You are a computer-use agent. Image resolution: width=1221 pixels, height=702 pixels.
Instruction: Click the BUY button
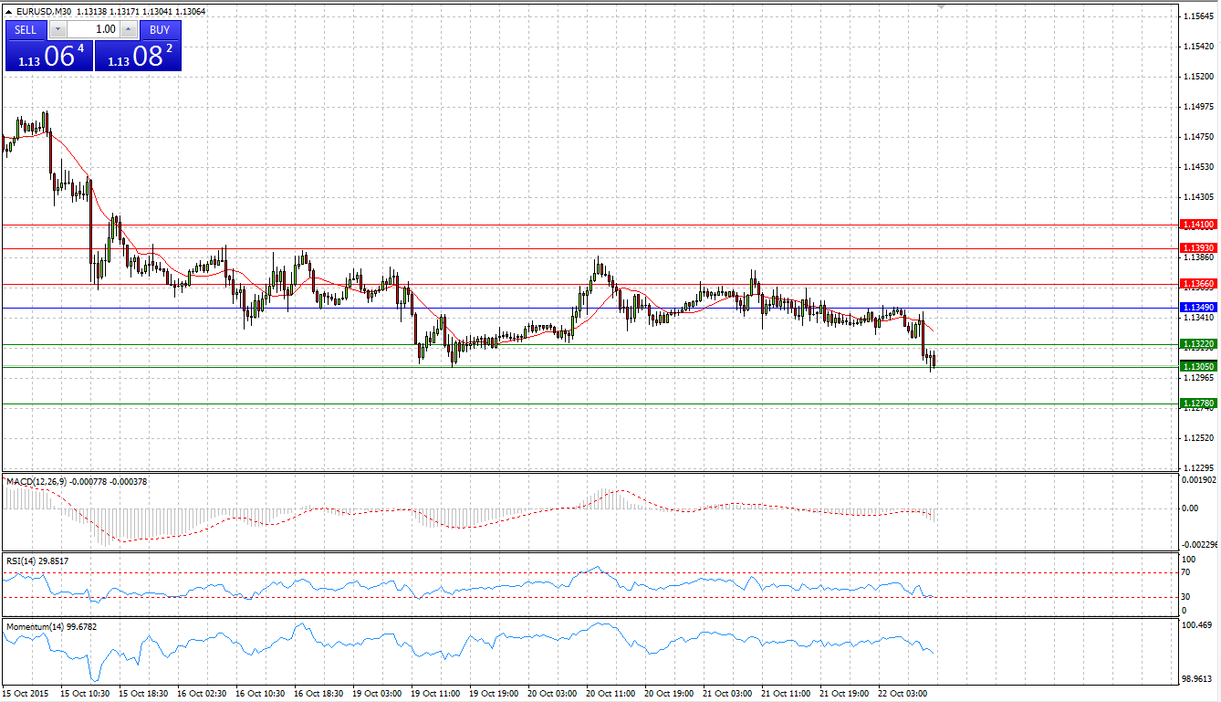pos(160,29)
